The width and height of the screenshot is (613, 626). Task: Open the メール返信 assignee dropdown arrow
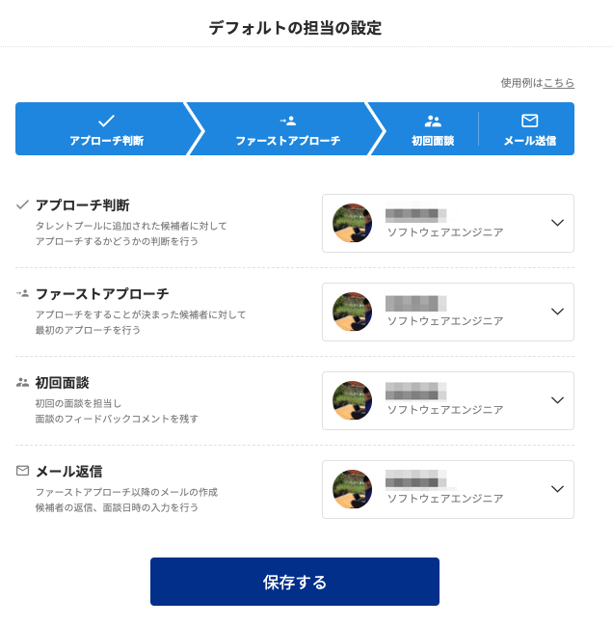coord(557,489)
